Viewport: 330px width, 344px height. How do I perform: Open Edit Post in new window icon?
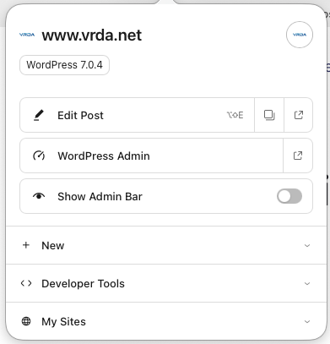coord(299,115)
